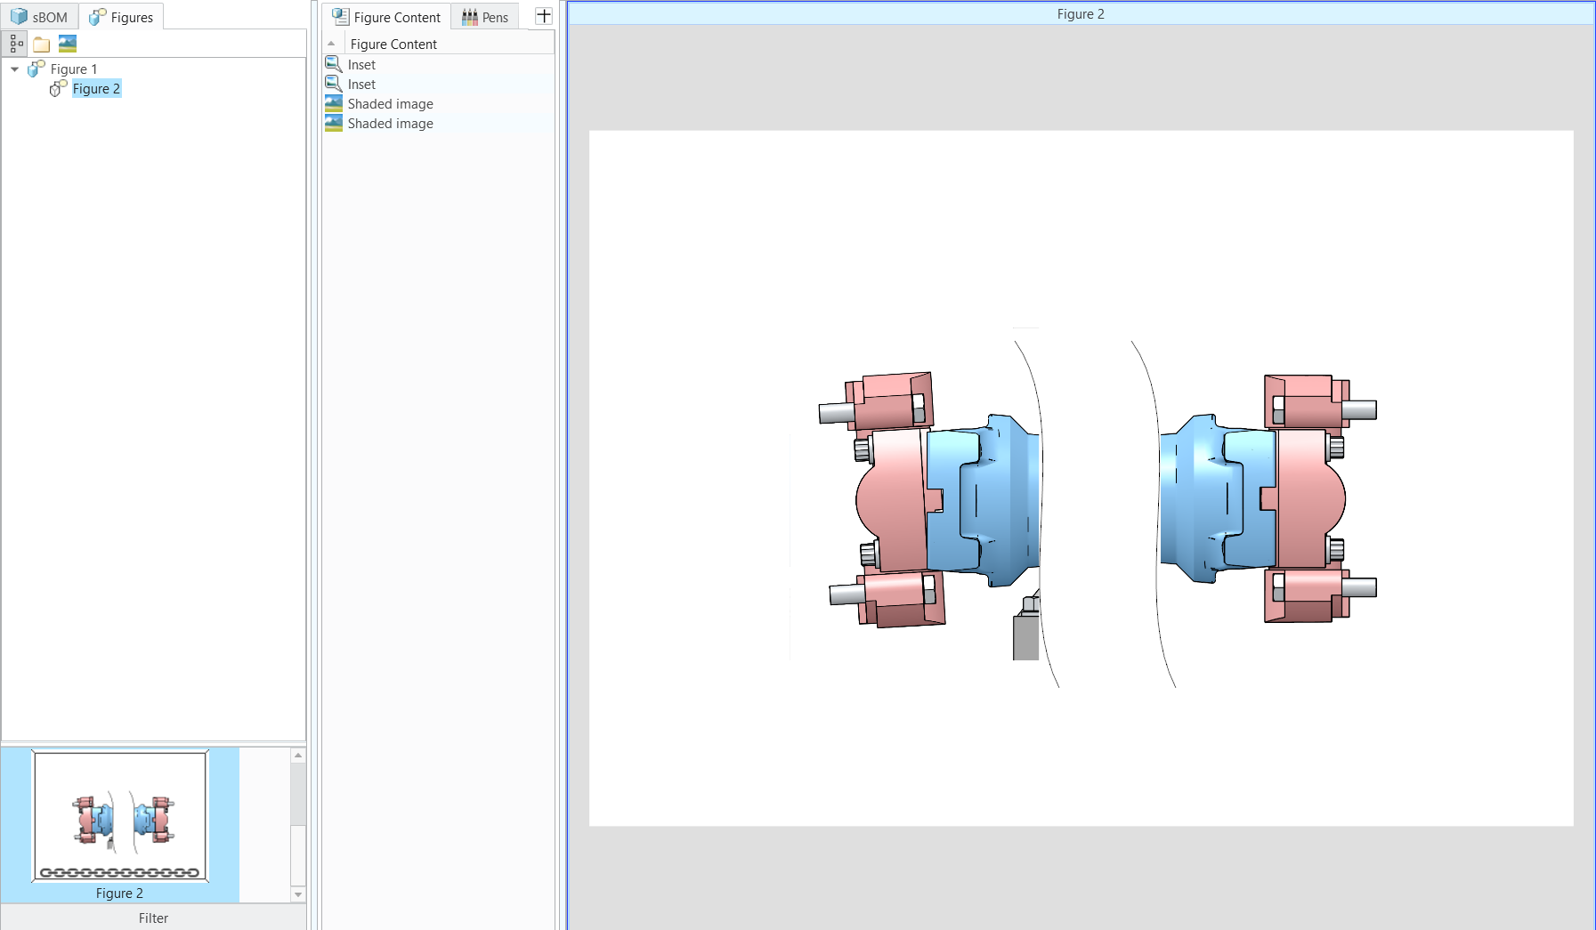Click the Figure Content tab icon

tap(339, 16)
